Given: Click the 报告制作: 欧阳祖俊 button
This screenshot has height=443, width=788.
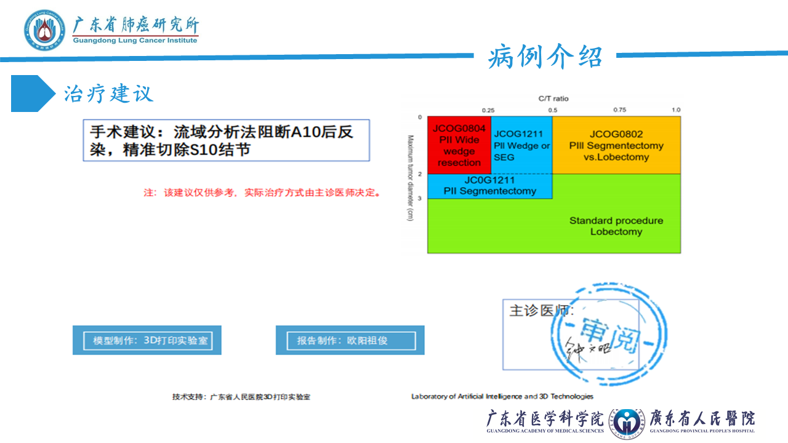Looking at the screenshot, I should click(x=350, y=340).
